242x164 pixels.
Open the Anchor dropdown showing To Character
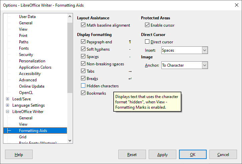[185, 65]
